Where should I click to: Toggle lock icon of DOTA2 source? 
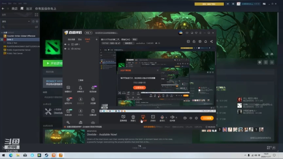pos(69,49)
